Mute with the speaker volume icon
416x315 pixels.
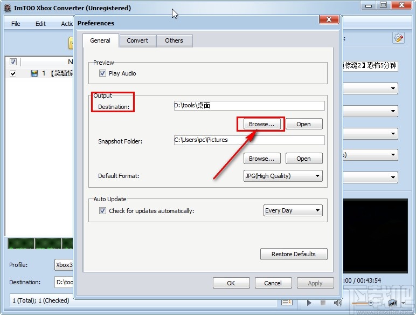tap(338, 303)
